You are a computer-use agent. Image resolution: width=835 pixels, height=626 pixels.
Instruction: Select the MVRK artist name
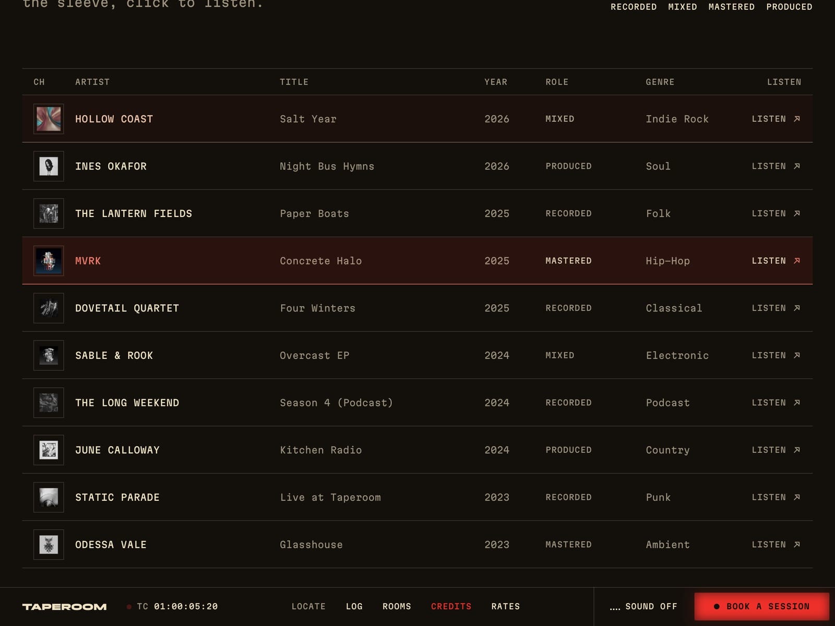click(88, 261)
